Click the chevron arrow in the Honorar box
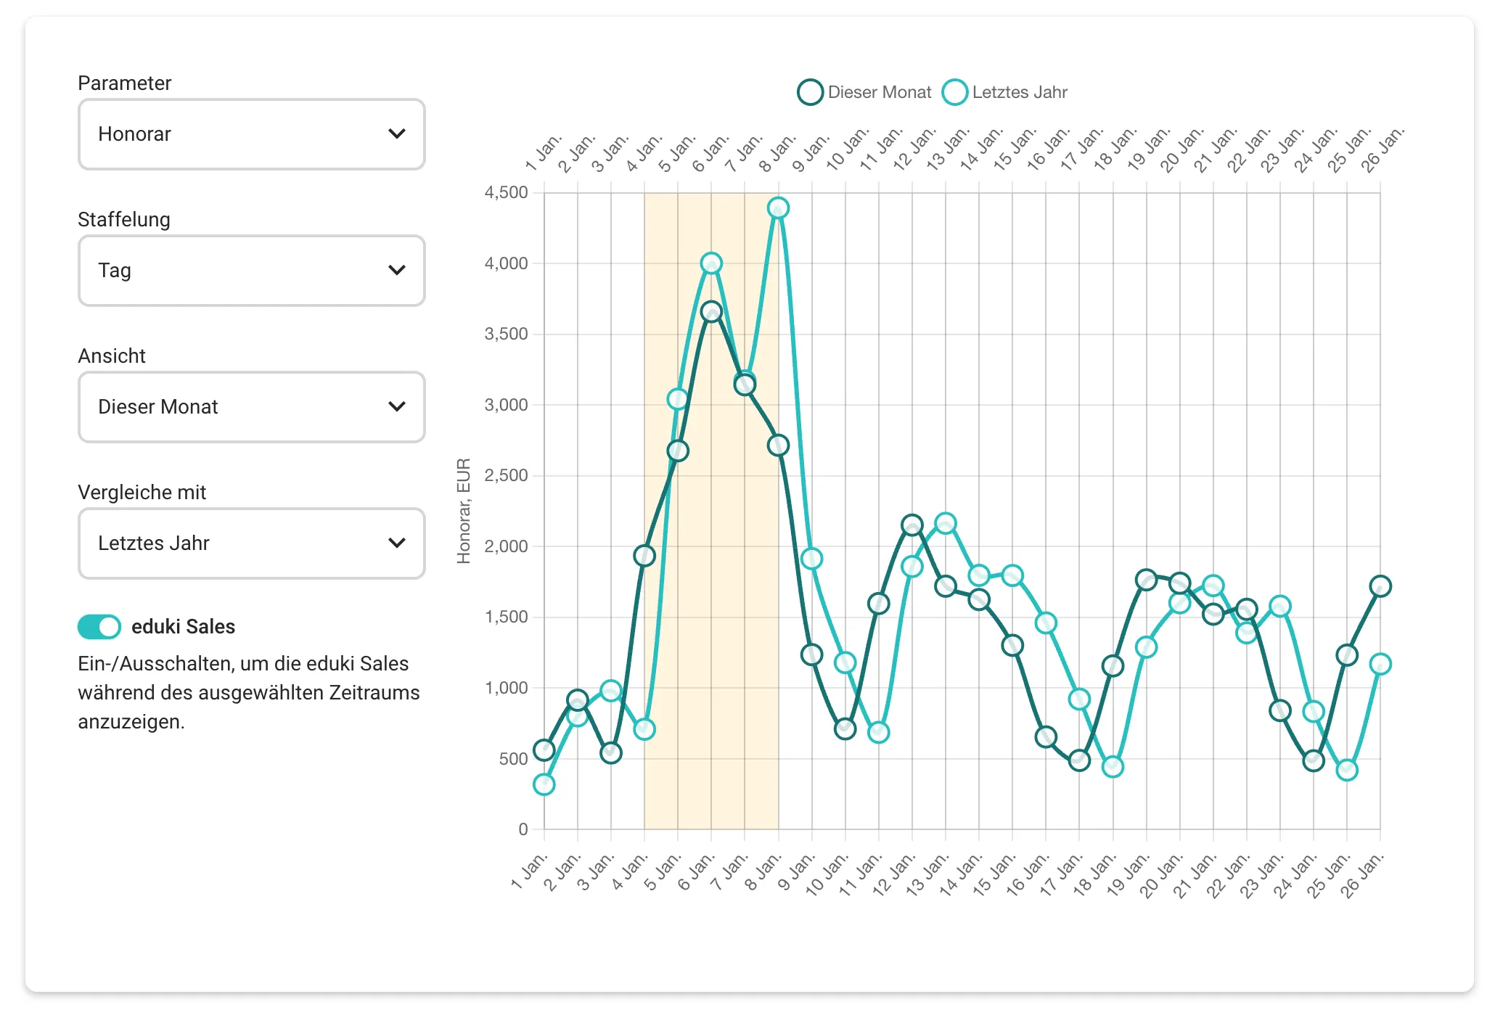 [x=396, y=134]
